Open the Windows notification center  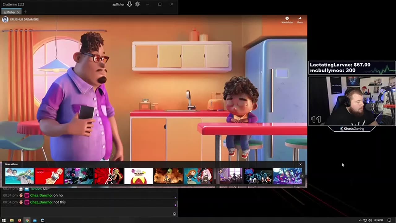(390, 220)
